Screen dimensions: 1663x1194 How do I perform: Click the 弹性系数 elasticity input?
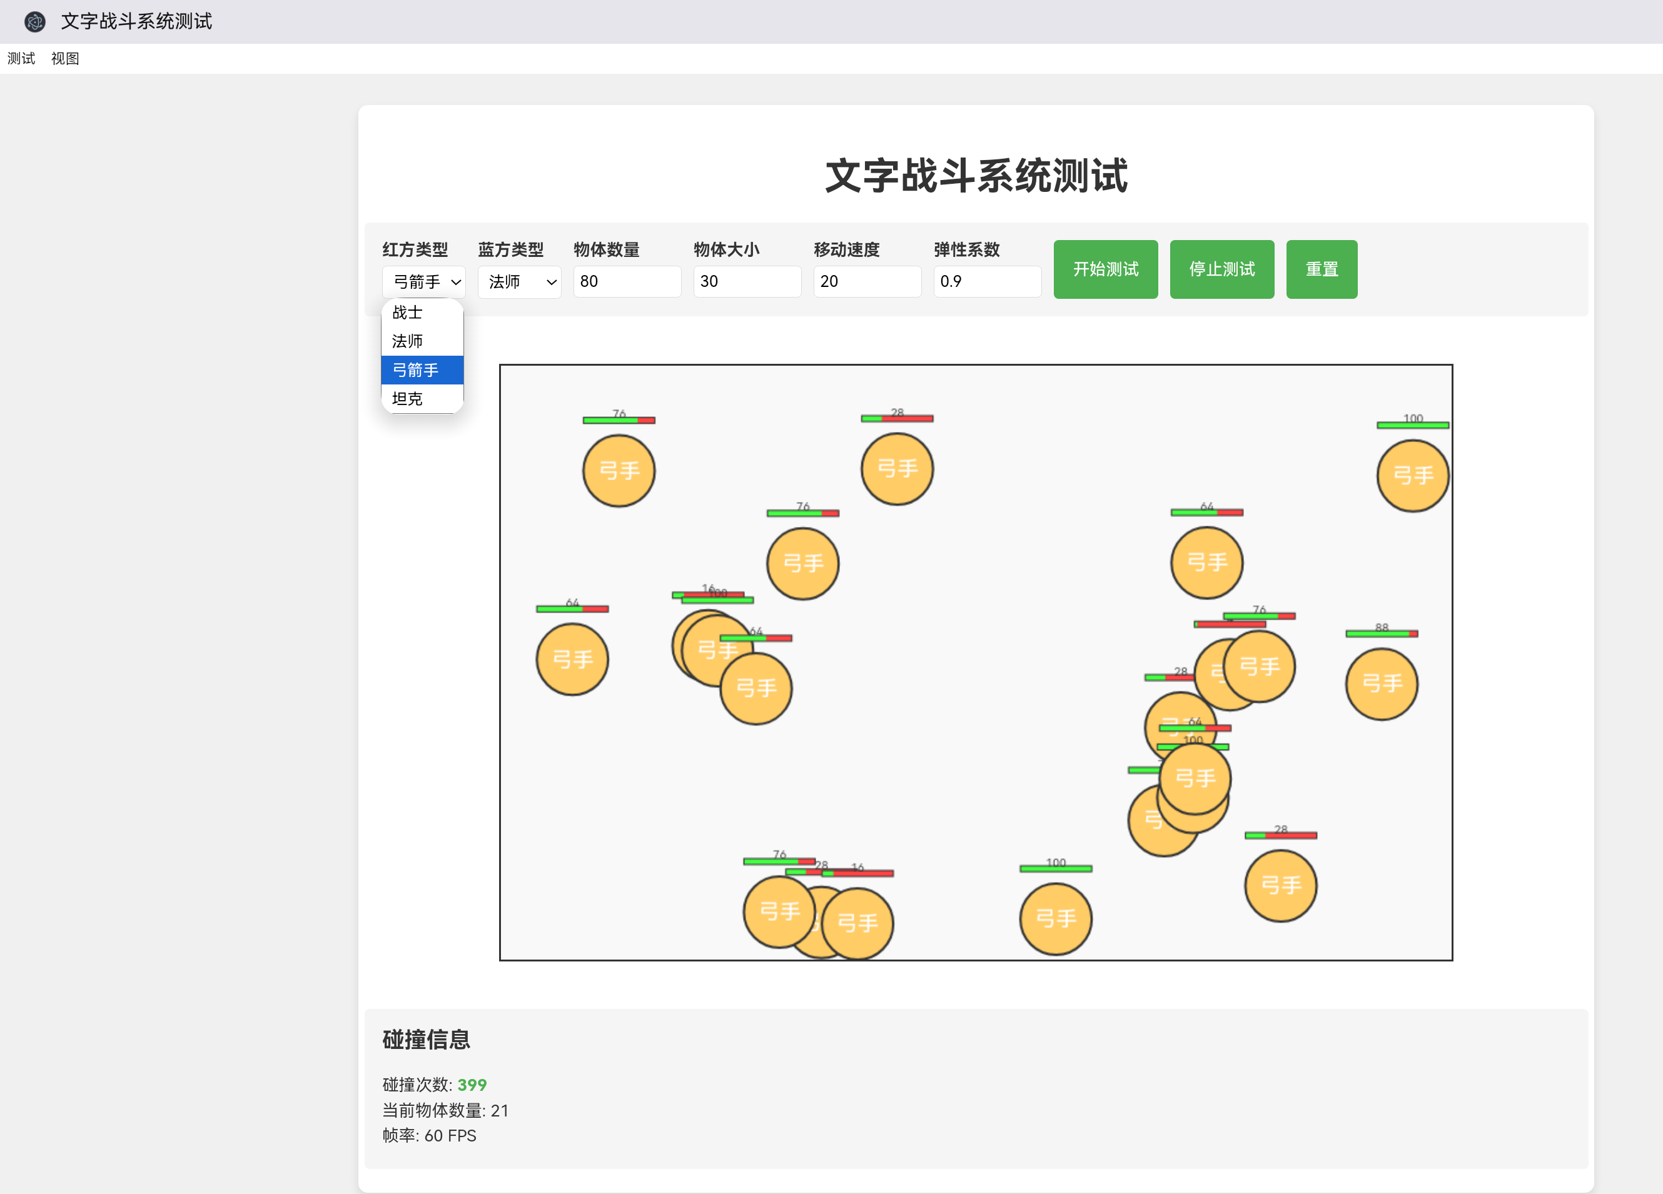(x=987, y=281)
